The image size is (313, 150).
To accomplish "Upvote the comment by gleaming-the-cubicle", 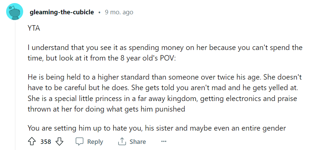I will 32,142.
